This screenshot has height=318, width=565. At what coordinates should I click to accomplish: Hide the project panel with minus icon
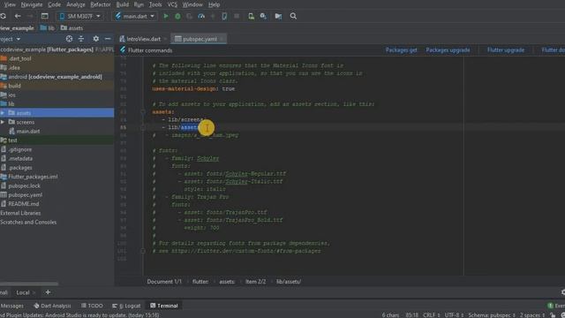point(108,39)
